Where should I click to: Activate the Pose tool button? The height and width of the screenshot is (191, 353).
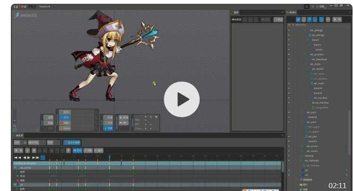[x=49, y=118]
